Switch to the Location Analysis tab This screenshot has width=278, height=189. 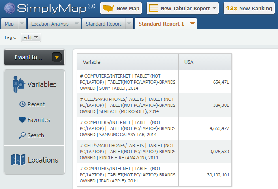point(50,24)
